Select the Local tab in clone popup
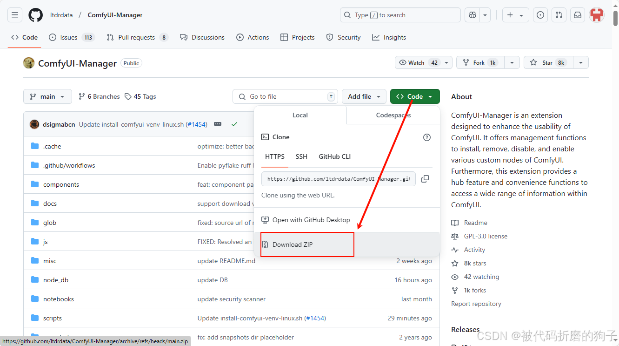This screenshot has height=346, width=619. click(x=300, y=115)
